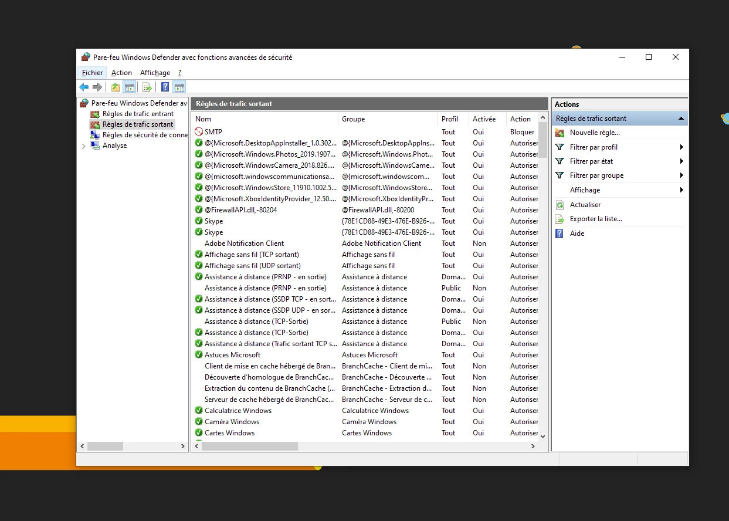
Task: Sort rules by the Profil column header
Action: 453,119
